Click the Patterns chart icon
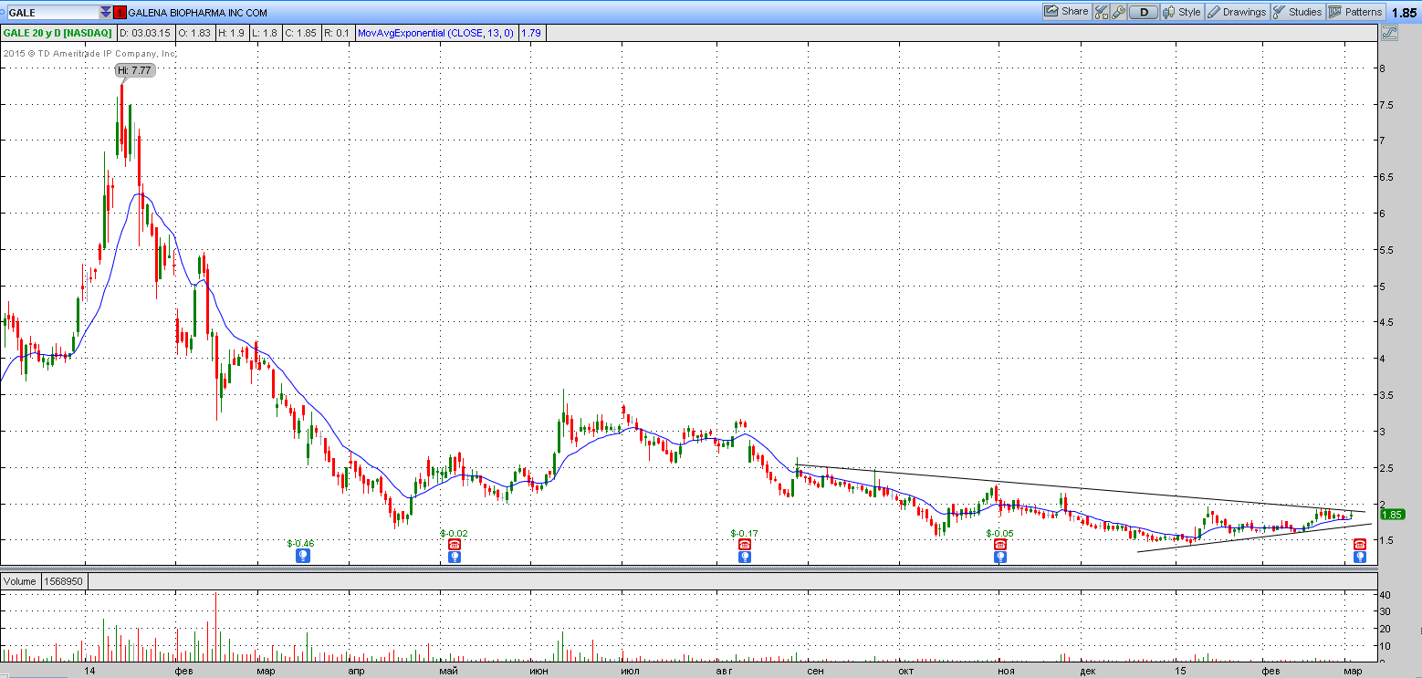This screenshot has width=1422, height=678. (1334, 12)
